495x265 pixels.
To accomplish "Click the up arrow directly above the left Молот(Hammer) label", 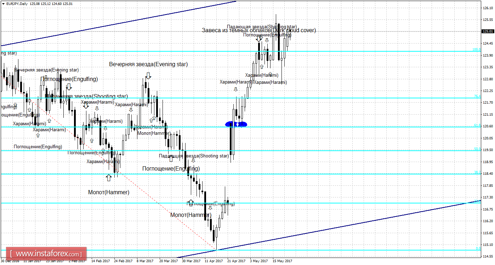I will [109, 178].
